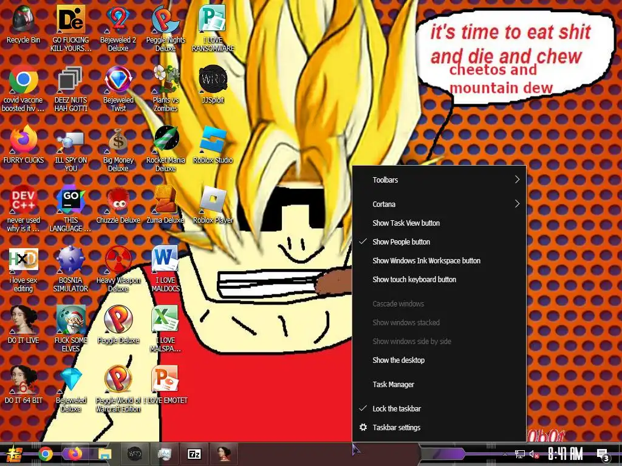
Task: Enable Show Task View button
Action: click(439, 223)
